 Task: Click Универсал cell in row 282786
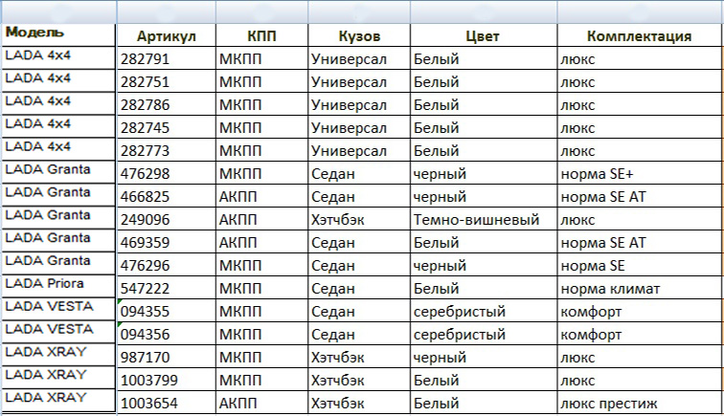[359, 104]
